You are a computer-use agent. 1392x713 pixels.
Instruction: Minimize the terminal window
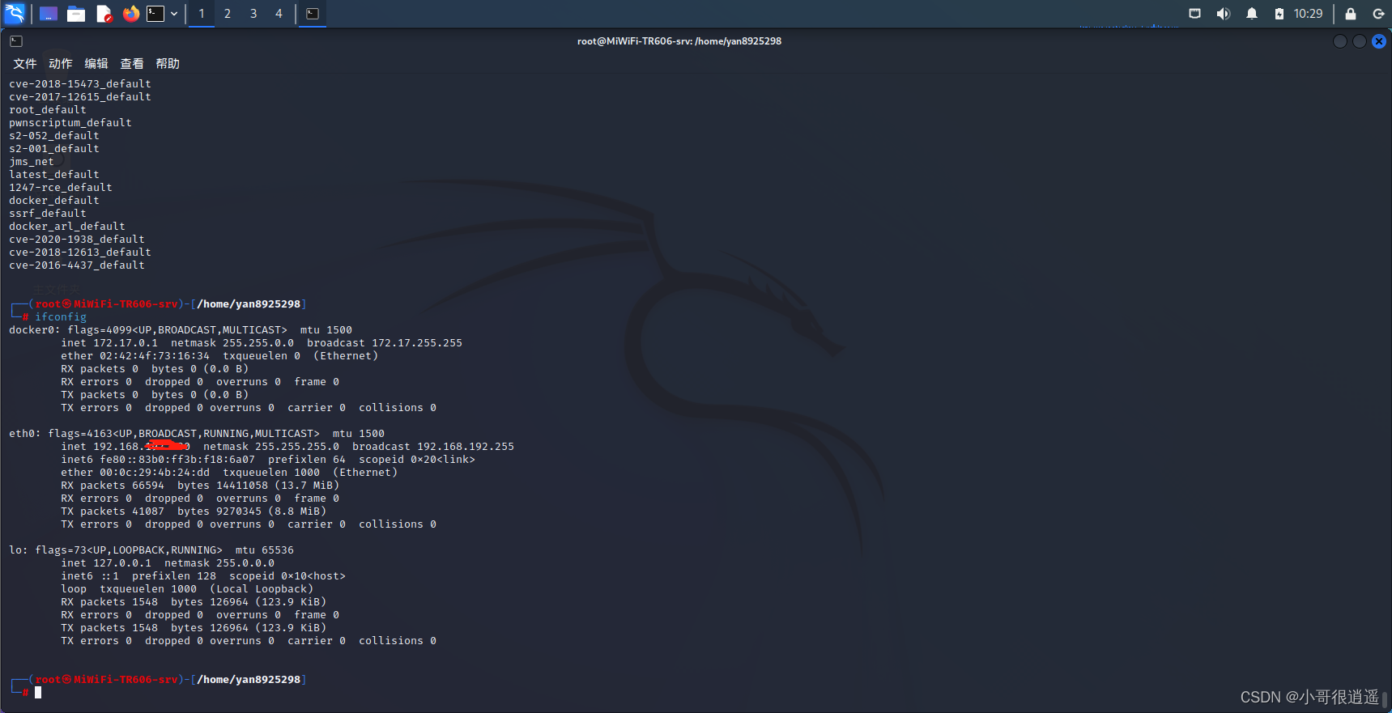(x=1340, y=41)
